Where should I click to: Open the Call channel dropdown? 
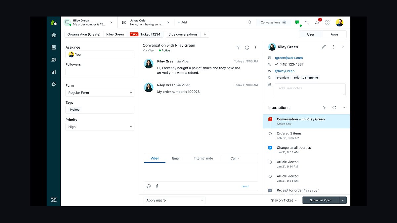pos(235,158)
